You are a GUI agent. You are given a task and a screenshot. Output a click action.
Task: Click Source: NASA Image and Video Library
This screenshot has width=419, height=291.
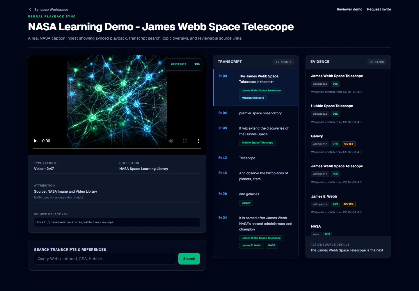pyautogui.click(x=65, y=191)
